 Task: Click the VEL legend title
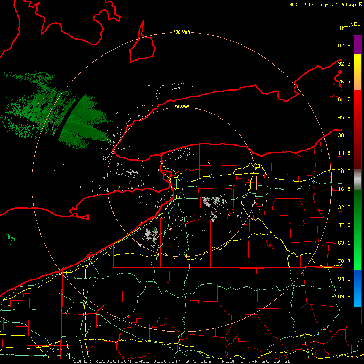coord(355,24)
